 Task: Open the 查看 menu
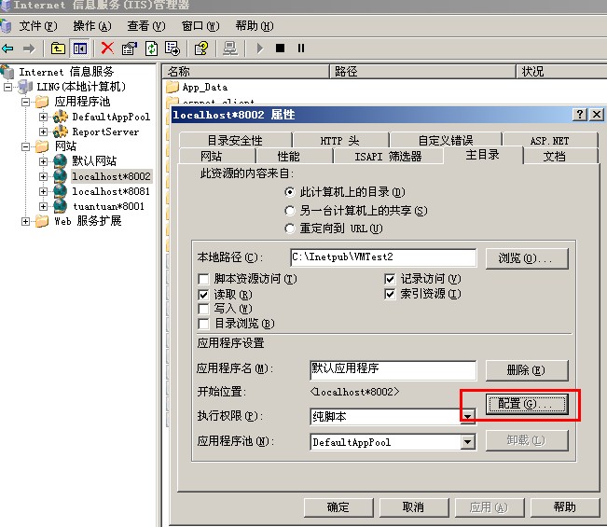(x=146, y=26)
